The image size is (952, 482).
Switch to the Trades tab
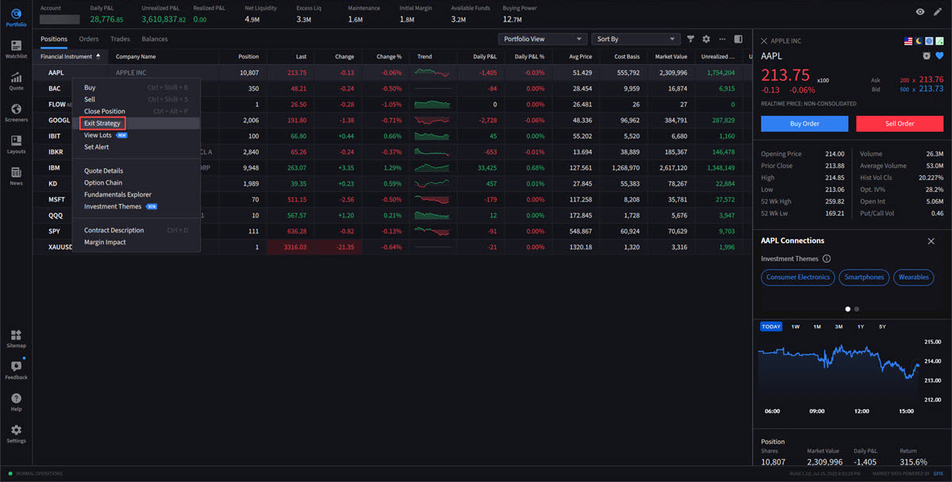pyautogui.click(x=121, y=39)
